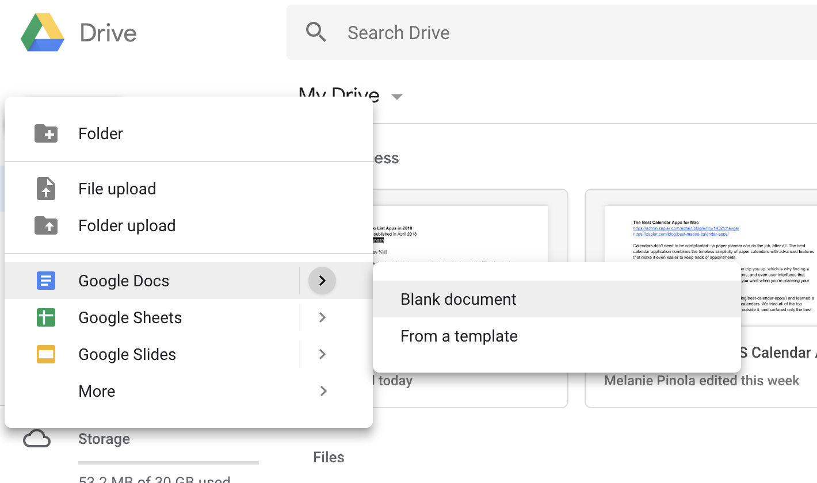Expand the Google Sheets submenu arrow
Viewport: 817px width, 483px height.
[x=322, y=317]
